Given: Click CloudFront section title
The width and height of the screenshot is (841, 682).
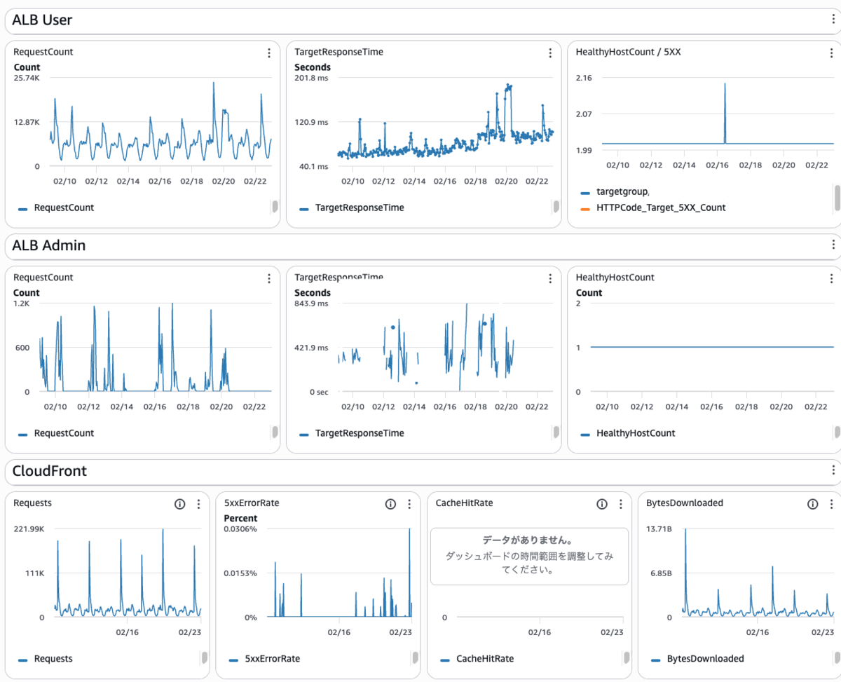Looking at the screenshot, I should pyautogui.click(x=50, y=471).
